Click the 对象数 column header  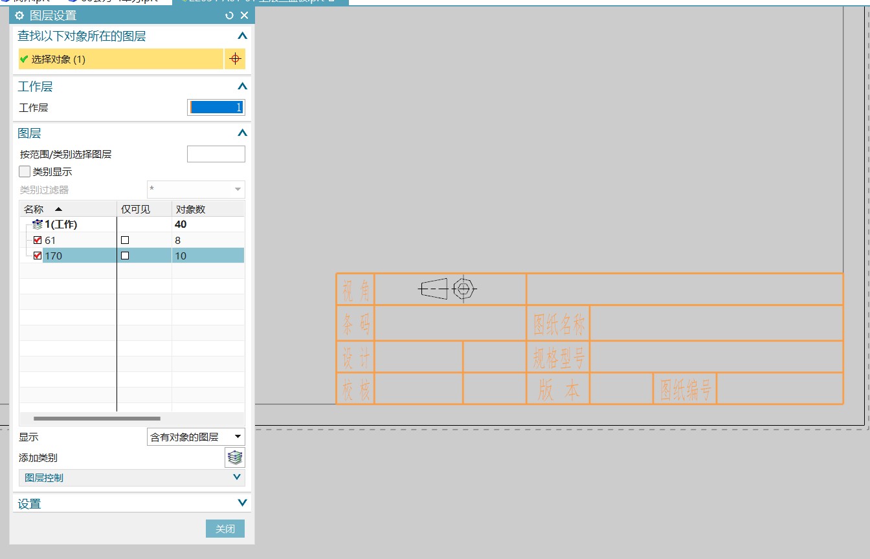click(208, 209)
